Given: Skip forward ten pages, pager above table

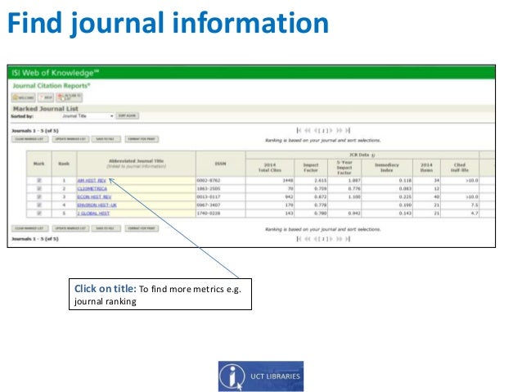Looking at the screenshot, I should tap(340, 130).
